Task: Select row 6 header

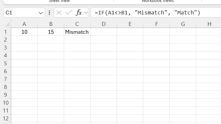Action: point(6,71)
